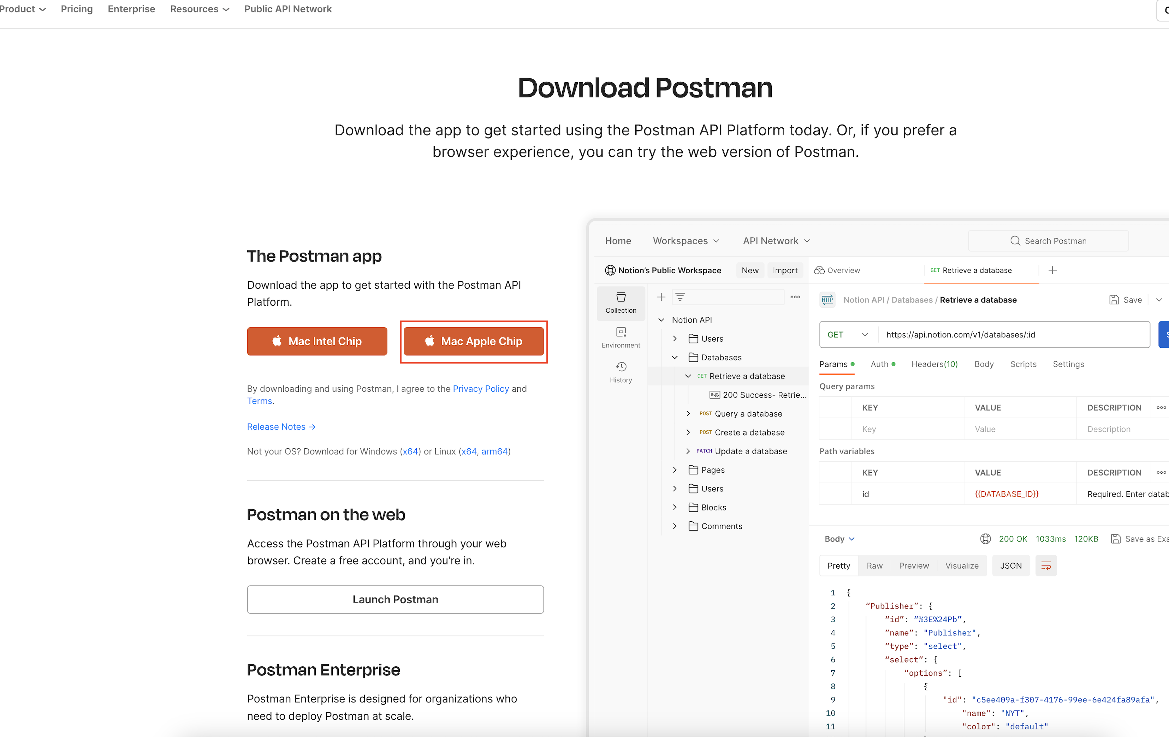
Task: Click the plus icon above Notion API tree
Action: pyautogui.click(x=661, y=297)
